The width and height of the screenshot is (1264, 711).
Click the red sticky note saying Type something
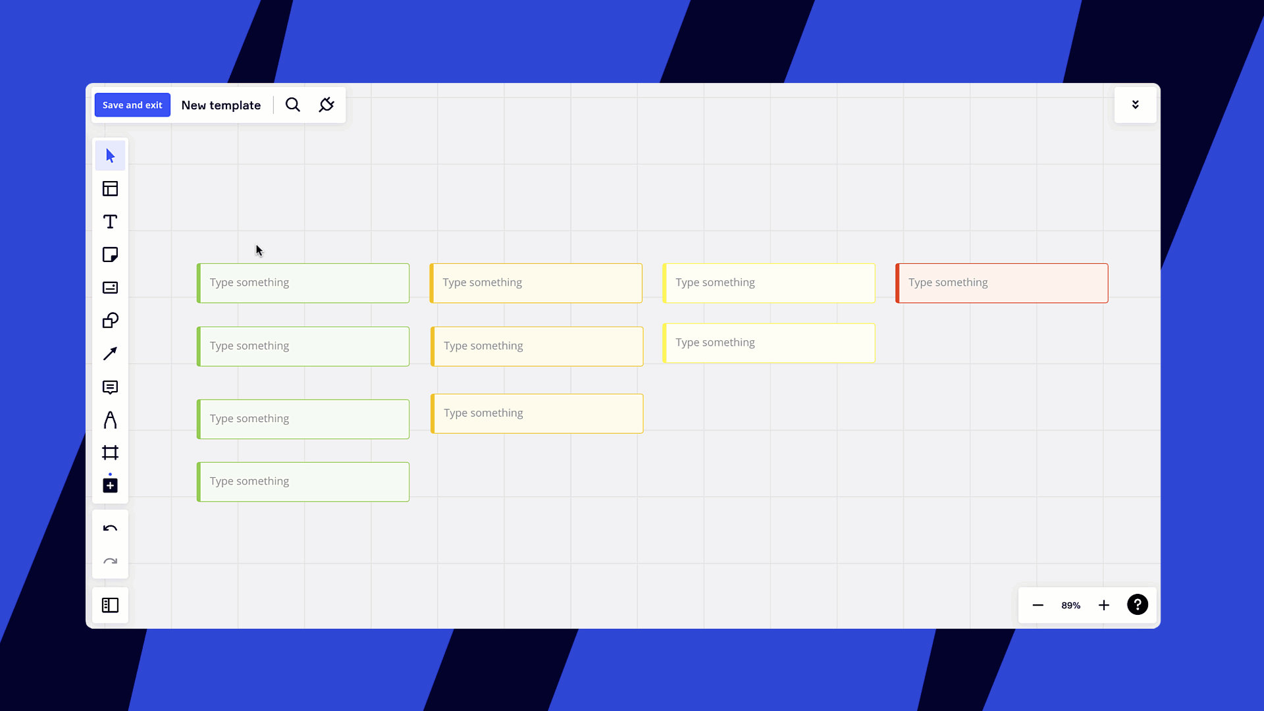1001,283
